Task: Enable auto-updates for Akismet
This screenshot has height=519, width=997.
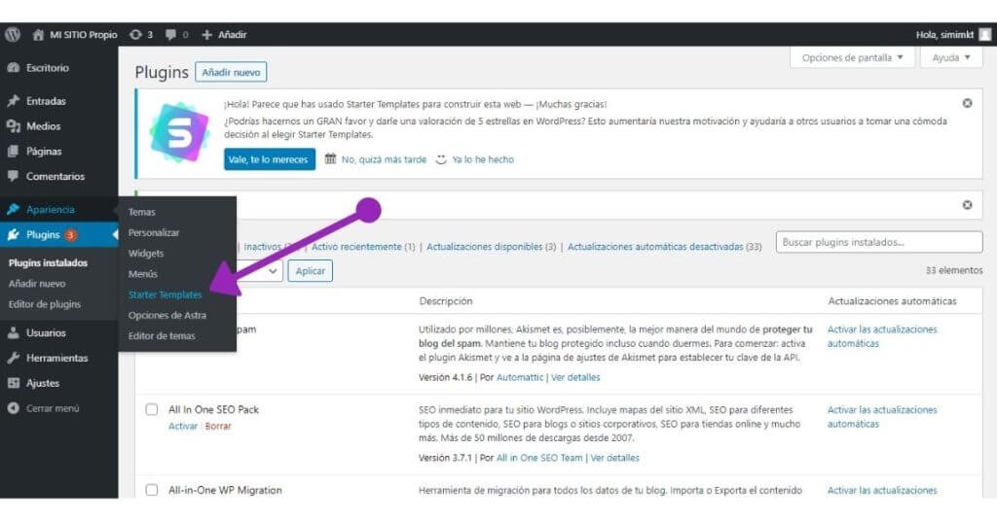Action: pos(882,336)
